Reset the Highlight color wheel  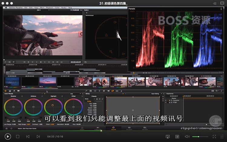[x=62, y=96]
